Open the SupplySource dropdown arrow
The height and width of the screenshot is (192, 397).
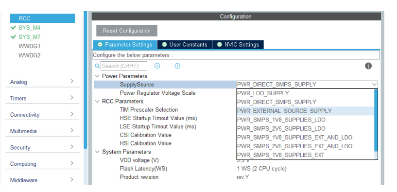coord(374,85)
